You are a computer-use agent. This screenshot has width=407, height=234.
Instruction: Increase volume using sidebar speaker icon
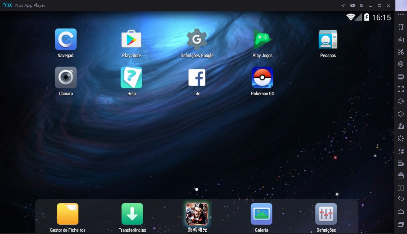click(x=401, y=101)
